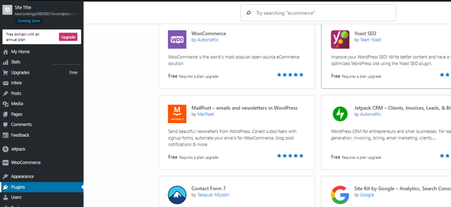Click the Upgrades cart icon

point(5,73)
